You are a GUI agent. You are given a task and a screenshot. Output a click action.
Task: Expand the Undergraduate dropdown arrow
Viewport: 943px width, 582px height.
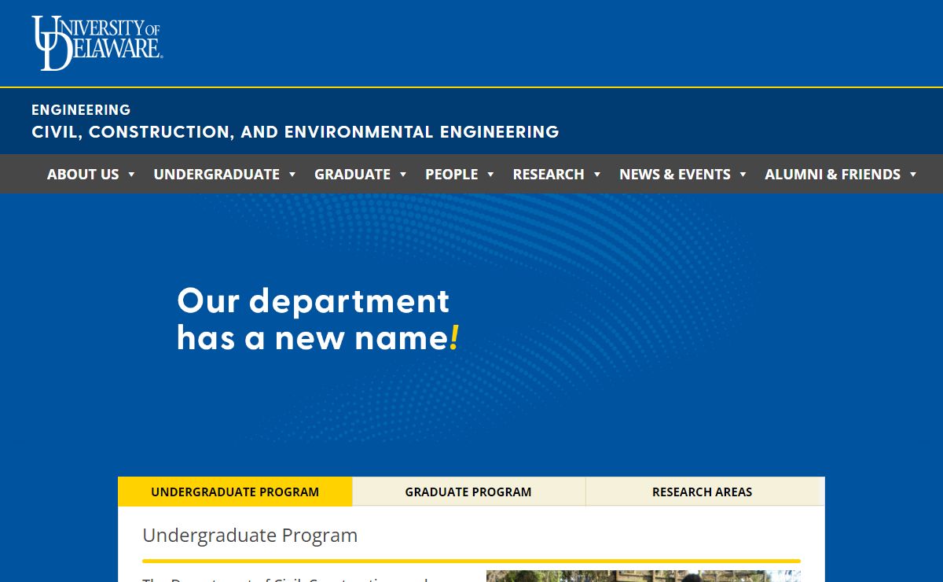click(x=292, y=175)
